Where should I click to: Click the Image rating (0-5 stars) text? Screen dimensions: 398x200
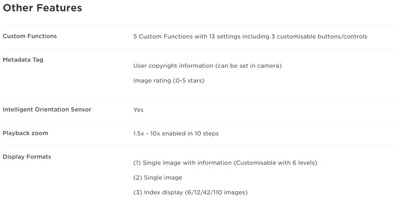coord(169,81)
